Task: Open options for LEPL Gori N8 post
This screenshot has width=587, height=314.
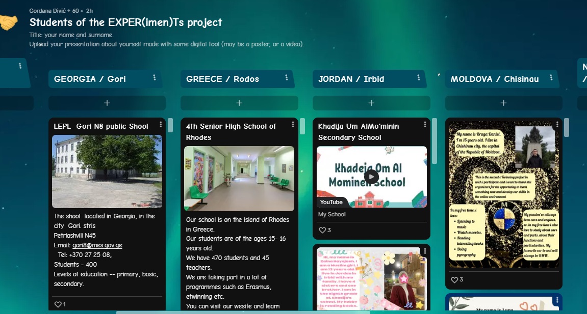Action: tap(161, 125)
